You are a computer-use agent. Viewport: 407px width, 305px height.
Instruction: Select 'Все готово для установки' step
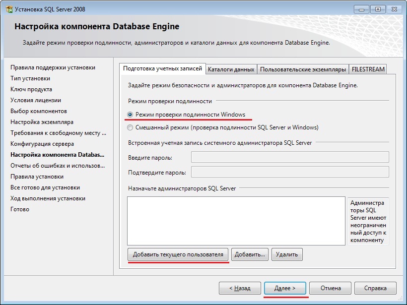coord(45,187)
